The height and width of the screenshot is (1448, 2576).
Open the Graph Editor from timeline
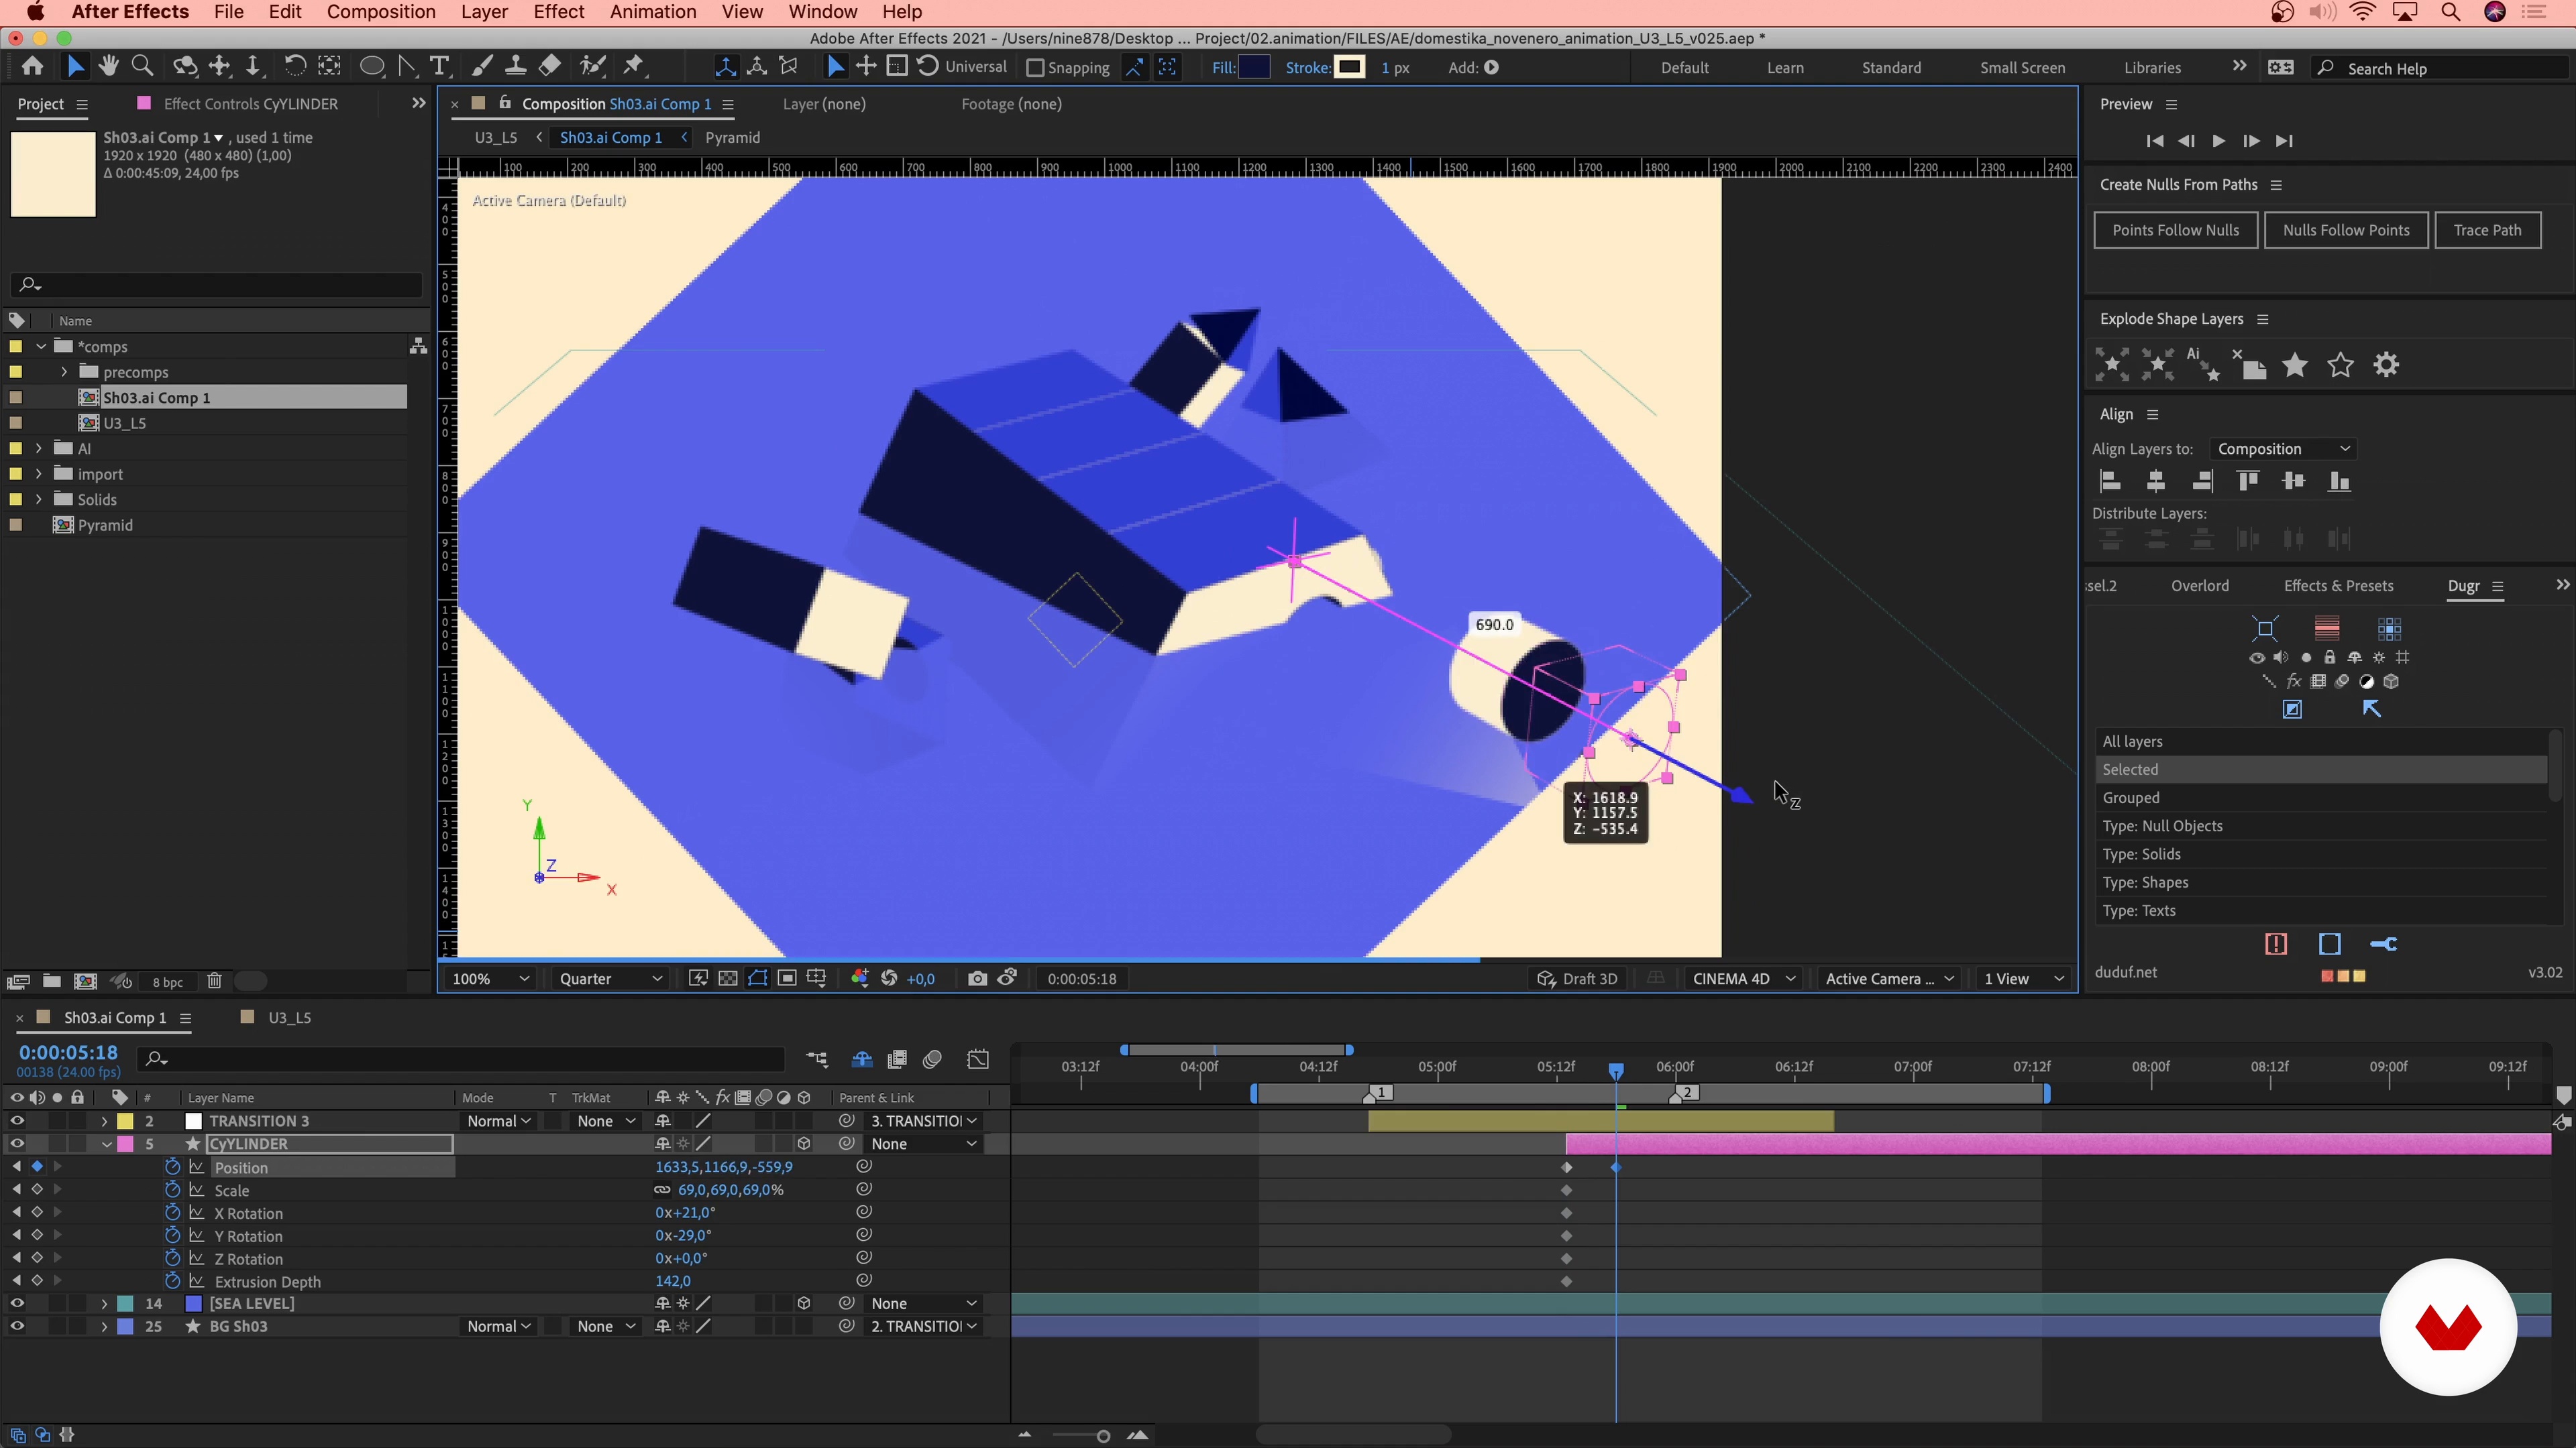[979, 1059]
